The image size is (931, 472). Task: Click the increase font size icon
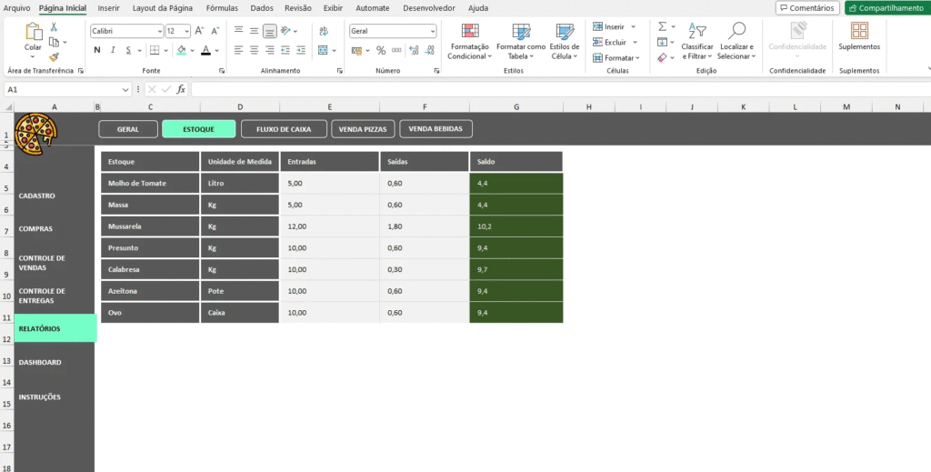click(x=201, y=31)
